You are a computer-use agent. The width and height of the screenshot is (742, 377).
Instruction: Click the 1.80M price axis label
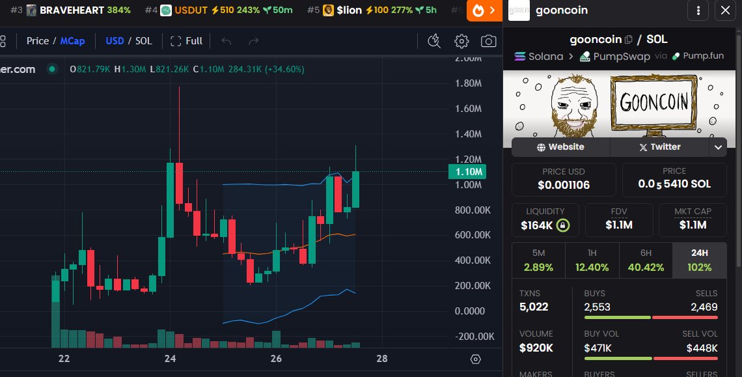[468, 83]
